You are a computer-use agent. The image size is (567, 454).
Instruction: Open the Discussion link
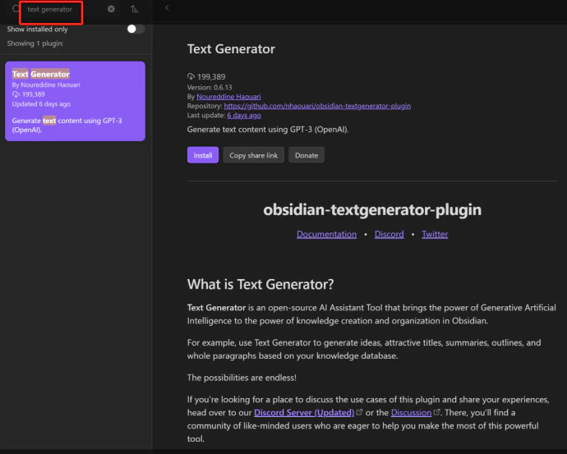click(411, 412)
